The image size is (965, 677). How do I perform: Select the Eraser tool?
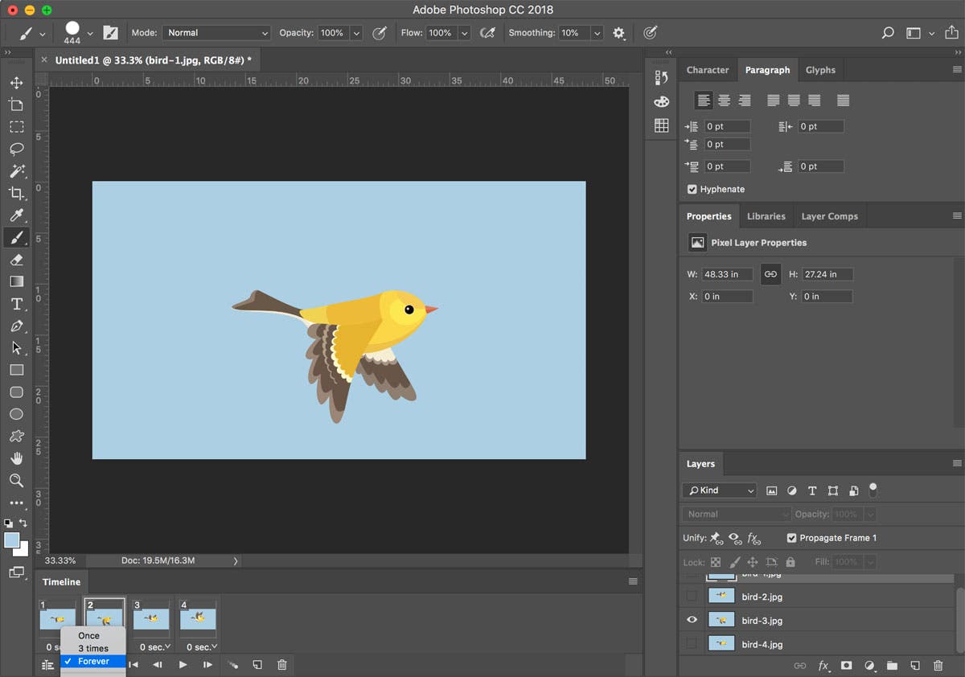[x=16, y=260]
